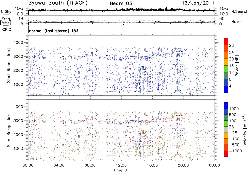
Task: Click the '24' label on Power colorbar
Action: tap(231, 52)
